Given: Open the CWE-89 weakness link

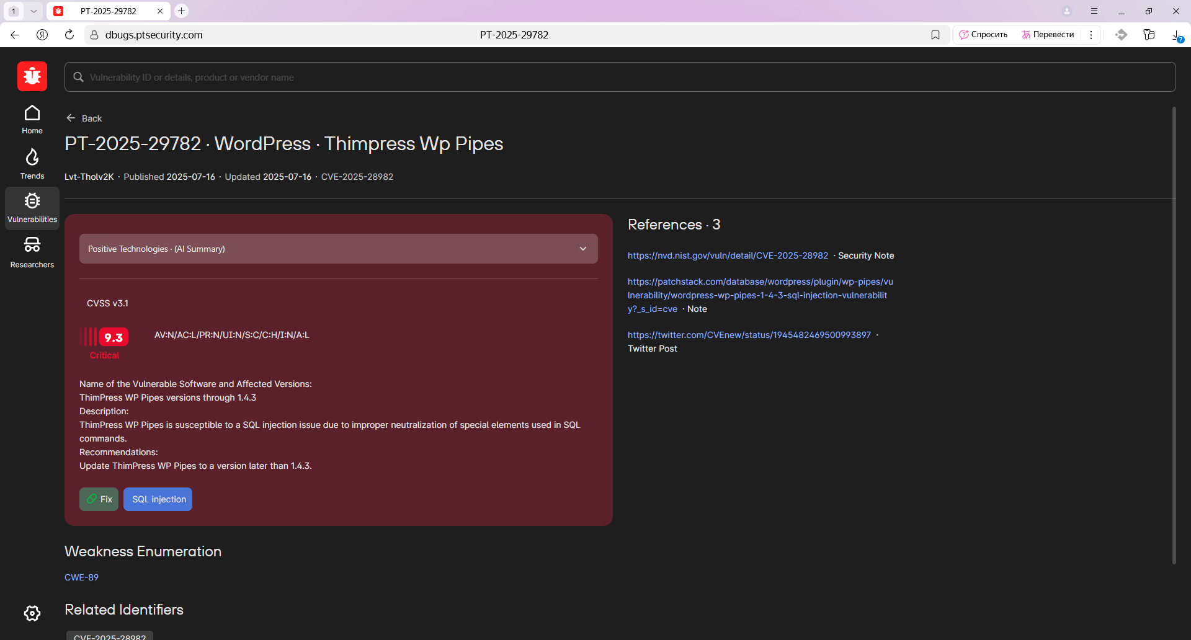Looking at the screenshot, I should tap(81, 577).
